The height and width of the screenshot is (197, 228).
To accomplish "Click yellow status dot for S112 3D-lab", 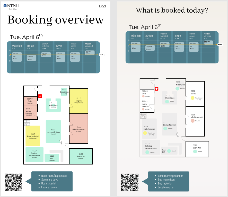I will click(192, 98).
